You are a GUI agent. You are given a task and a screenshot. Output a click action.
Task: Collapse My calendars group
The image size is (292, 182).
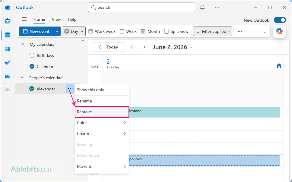[22, 44]
